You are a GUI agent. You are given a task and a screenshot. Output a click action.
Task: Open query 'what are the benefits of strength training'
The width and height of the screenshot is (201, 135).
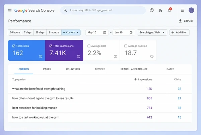coord(39,89)
